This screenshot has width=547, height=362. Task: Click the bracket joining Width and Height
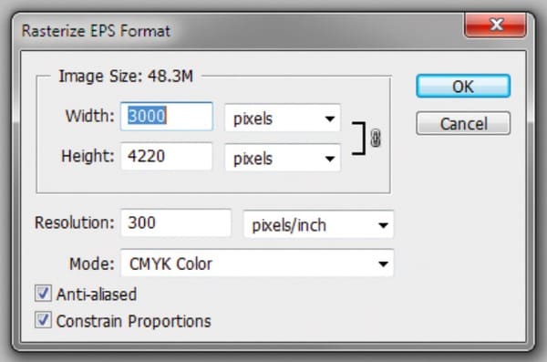coord(359,139)
